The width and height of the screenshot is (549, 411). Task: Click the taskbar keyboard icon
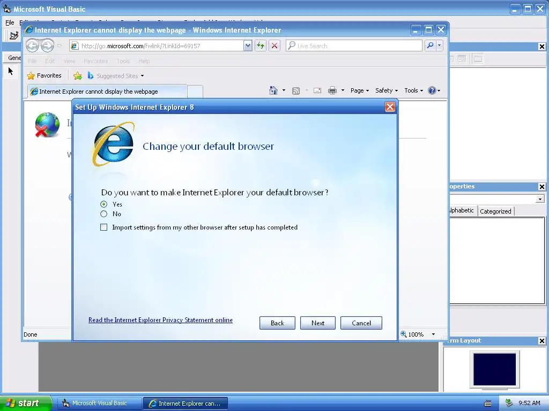click(488, 404)
